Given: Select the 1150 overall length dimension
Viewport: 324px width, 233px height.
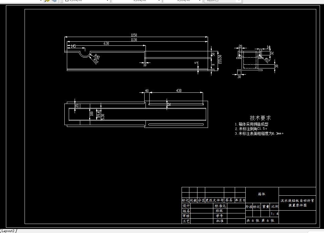Looking at the screenshot, I should click(134, 35).
